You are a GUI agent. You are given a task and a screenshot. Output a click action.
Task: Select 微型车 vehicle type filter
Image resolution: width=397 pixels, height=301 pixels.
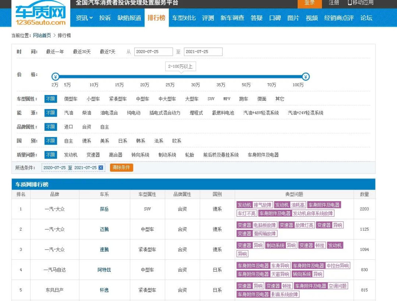(71, 99)
